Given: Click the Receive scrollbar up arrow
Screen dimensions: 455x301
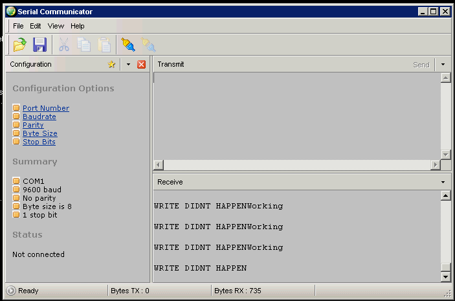Looking at the screenshot, I should 445,195.
